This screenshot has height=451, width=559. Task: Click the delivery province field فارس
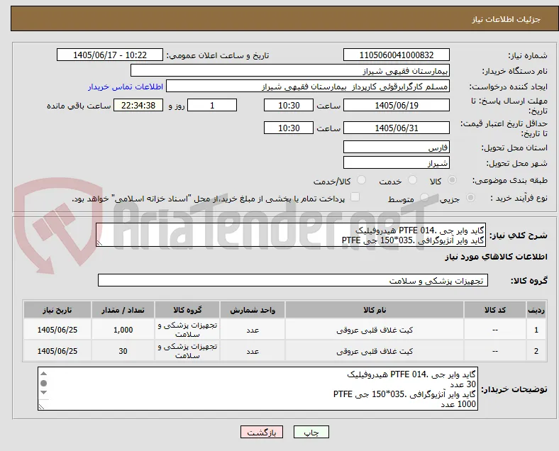pos(397,147)
